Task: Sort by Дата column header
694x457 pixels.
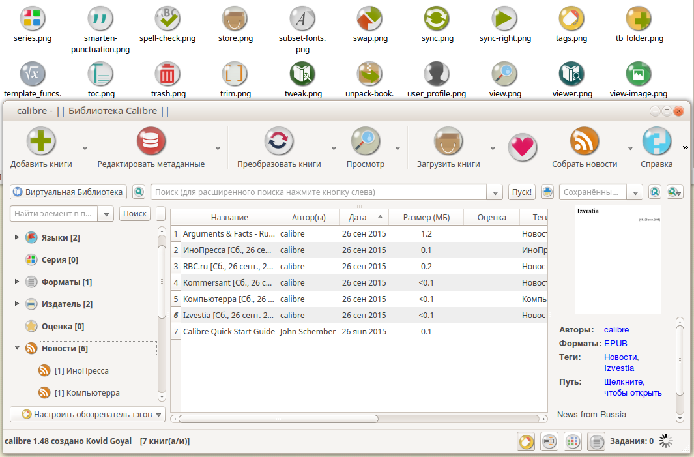Action: point(364,218)
